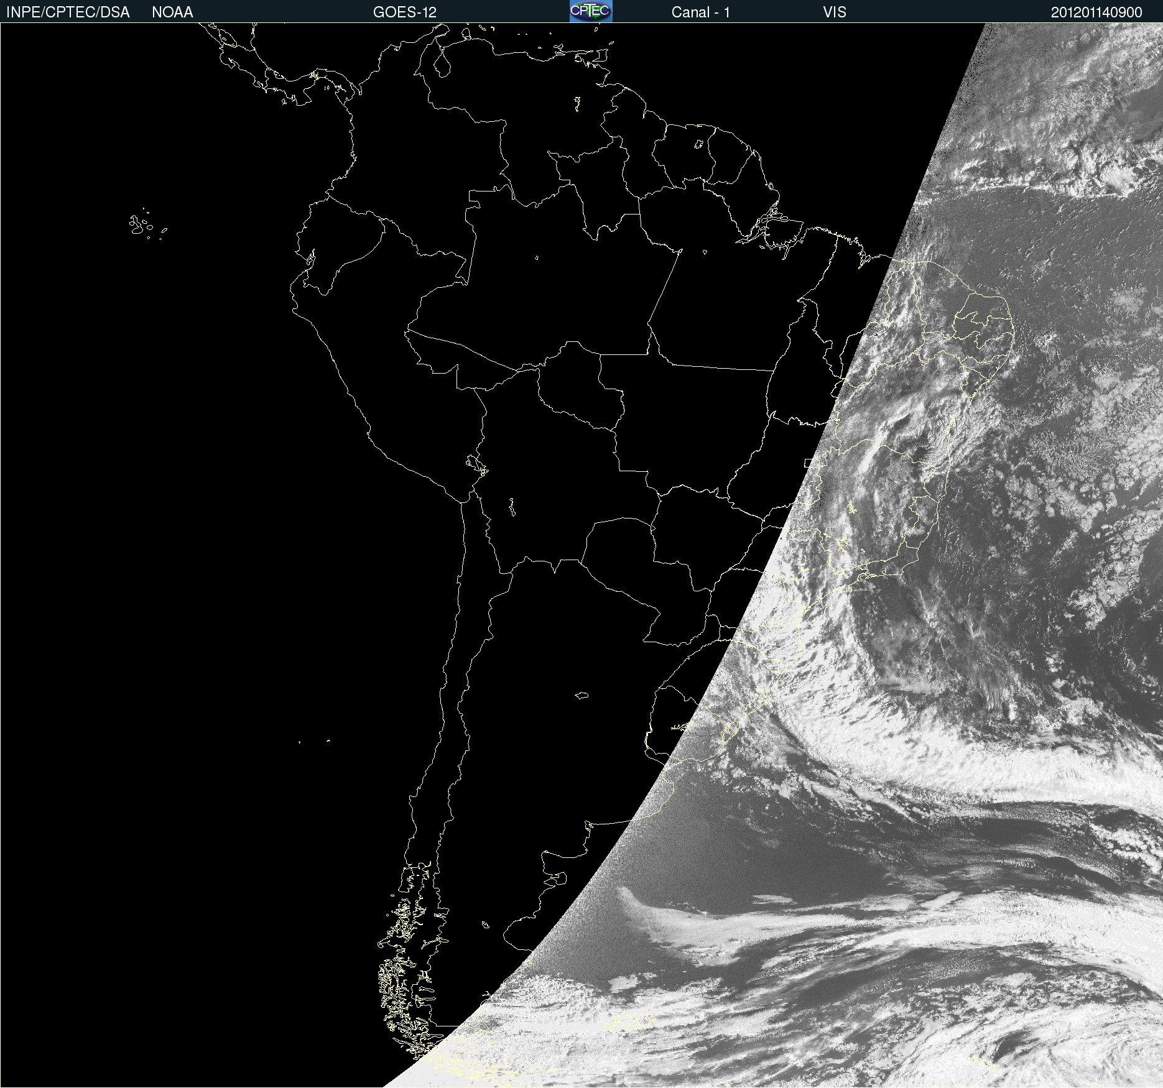Click the CPTEC logo in the header
The image size is (1163, 1088).
coord(591,11)
